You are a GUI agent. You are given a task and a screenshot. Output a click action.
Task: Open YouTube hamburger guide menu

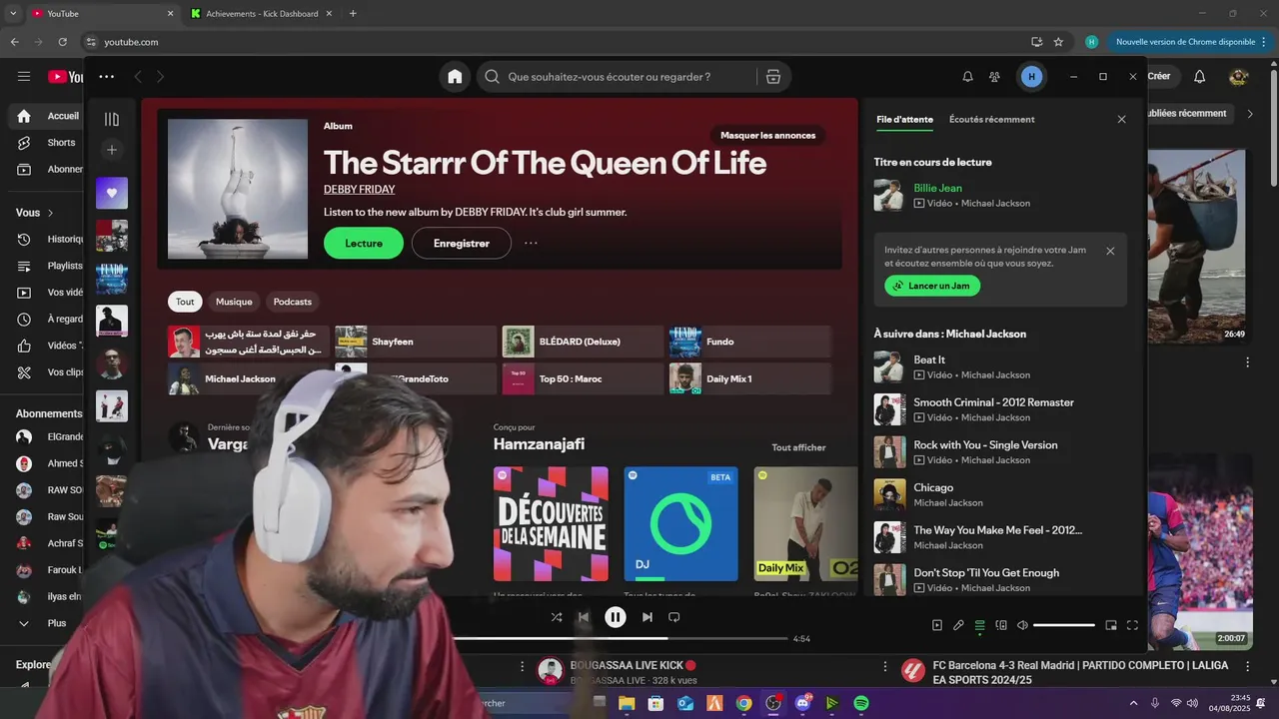[x=24, y=77]
